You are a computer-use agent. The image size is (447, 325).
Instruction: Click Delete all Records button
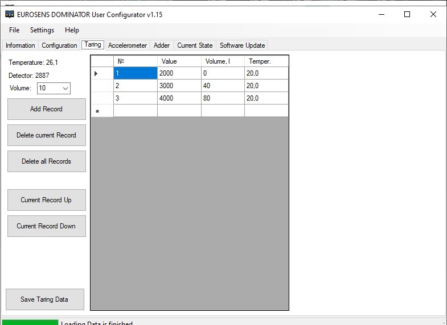click(x=47, y=161)
